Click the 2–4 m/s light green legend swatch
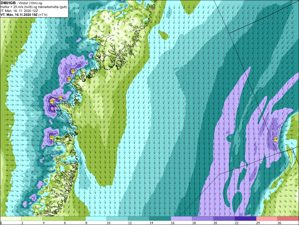Screen dimensions: 299x225 tap(32, 218)
